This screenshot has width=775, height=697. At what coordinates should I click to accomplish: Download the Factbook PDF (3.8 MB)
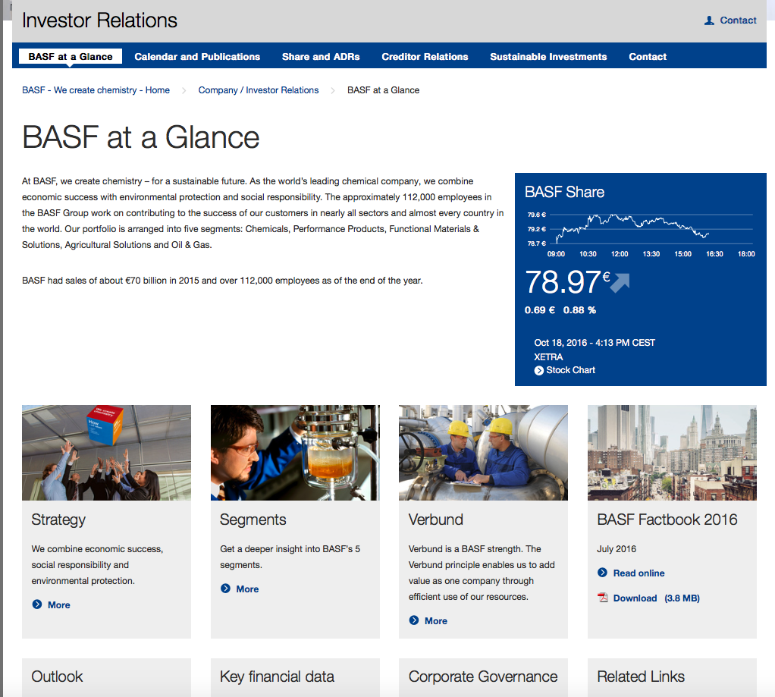click(657, 598)
